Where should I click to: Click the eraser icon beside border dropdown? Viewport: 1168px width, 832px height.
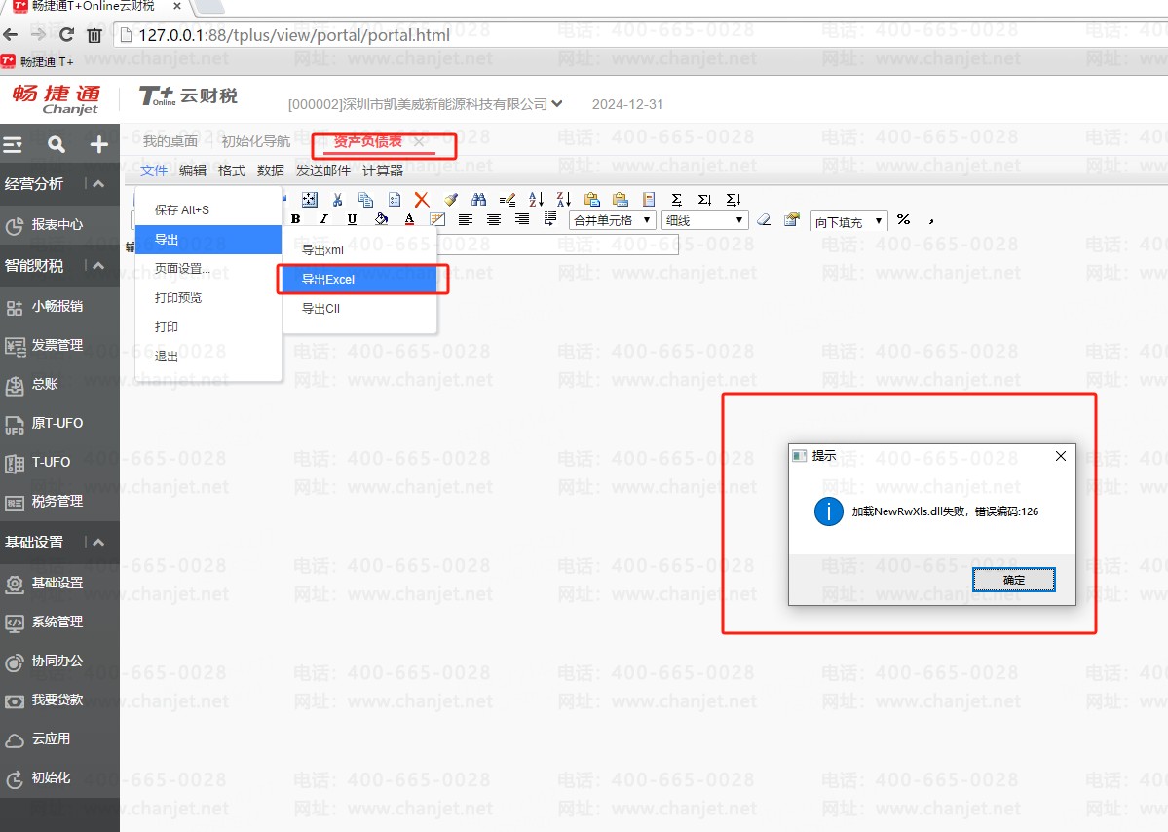(x=764, y=220)
